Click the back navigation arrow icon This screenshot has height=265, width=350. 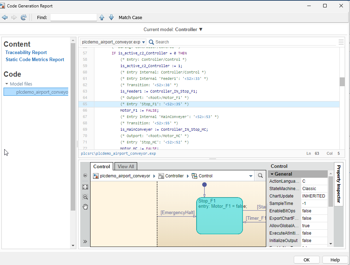tap(5, 17)
